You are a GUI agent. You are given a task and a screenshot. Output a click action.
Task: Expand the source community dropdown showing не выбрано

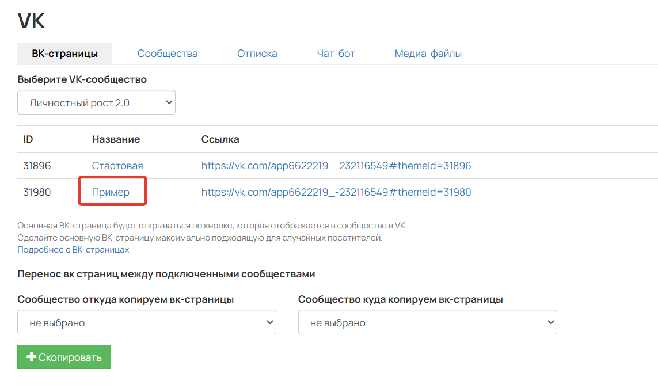pyautogui.click(x=147, y=322)
